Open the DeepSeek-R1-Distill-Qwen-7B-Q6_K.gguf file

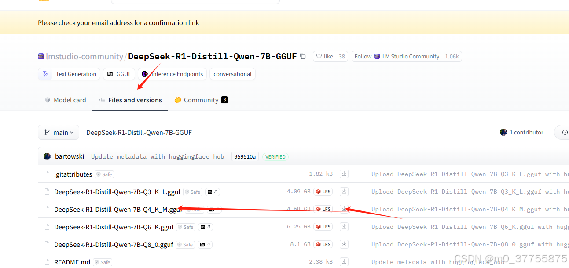click(114, 227)
